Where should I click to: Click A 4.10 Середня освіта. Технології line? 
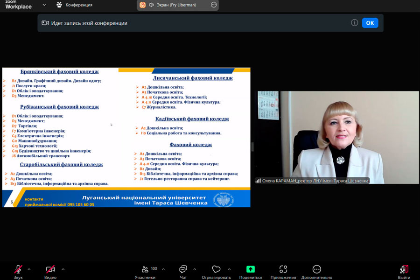point(174,97)
